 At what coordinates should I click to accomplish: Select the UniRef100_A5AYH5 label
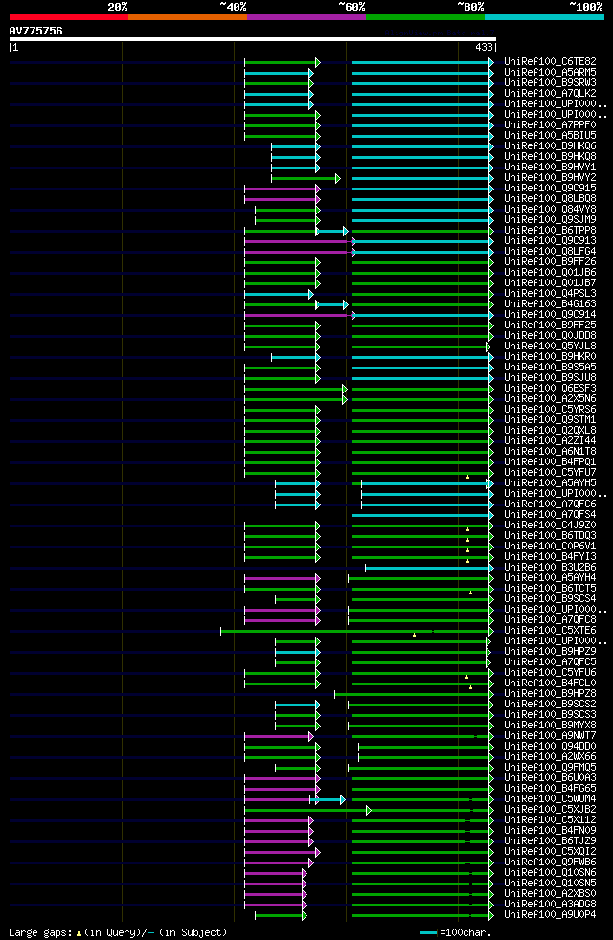coord(550,483)
